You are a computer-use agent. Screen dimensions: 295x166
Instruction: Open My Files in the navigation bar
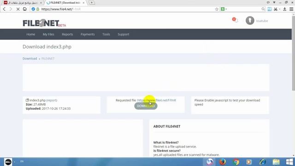tap(48, 34)
